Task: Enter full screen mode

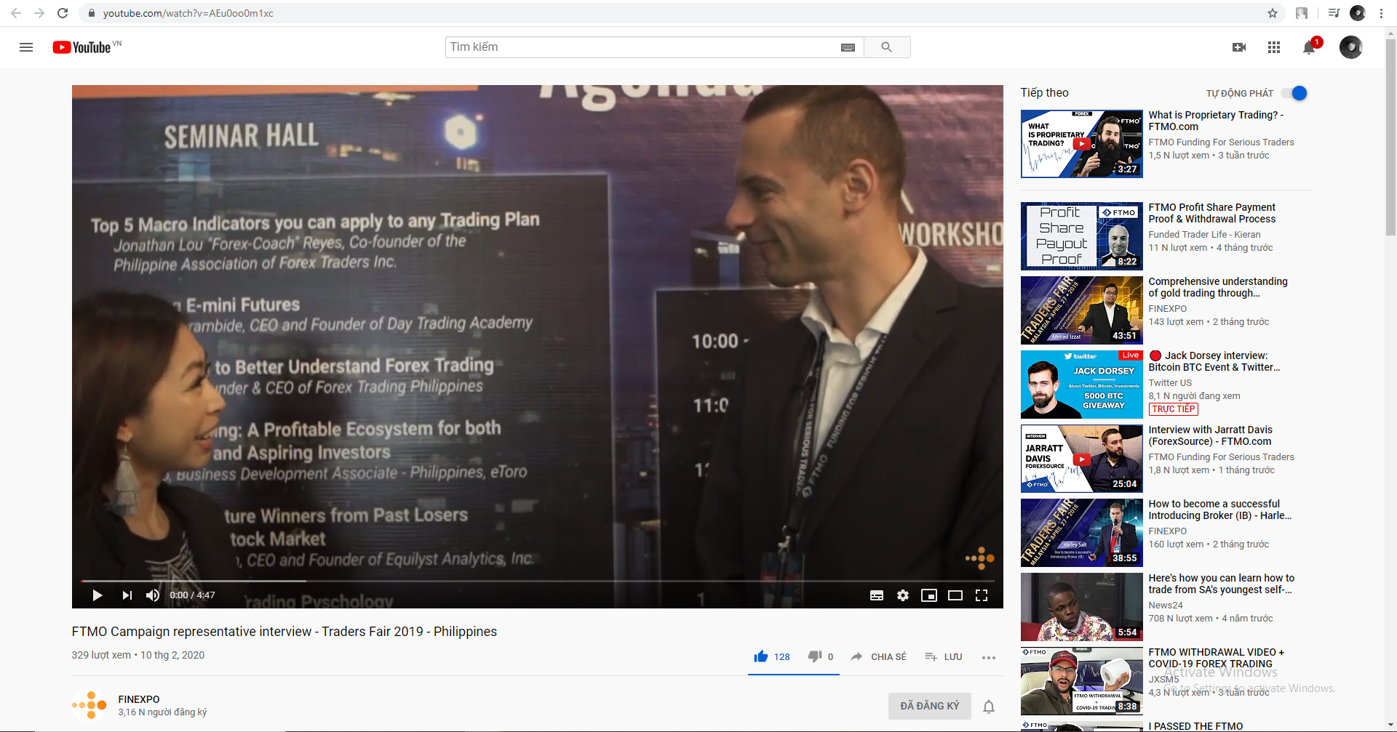Action: tap(982, 595)
